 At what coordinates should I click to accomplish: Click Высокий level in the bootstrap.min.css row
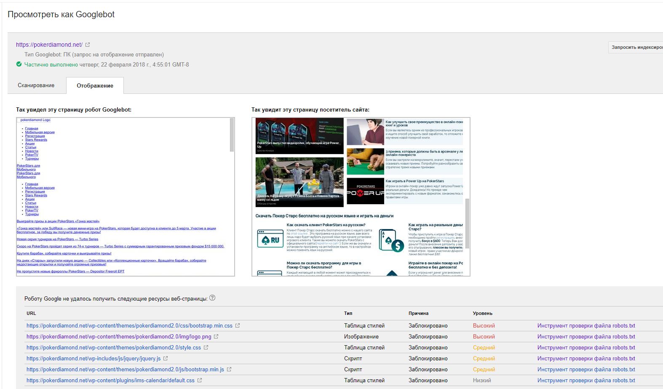[x=484, y=325]
